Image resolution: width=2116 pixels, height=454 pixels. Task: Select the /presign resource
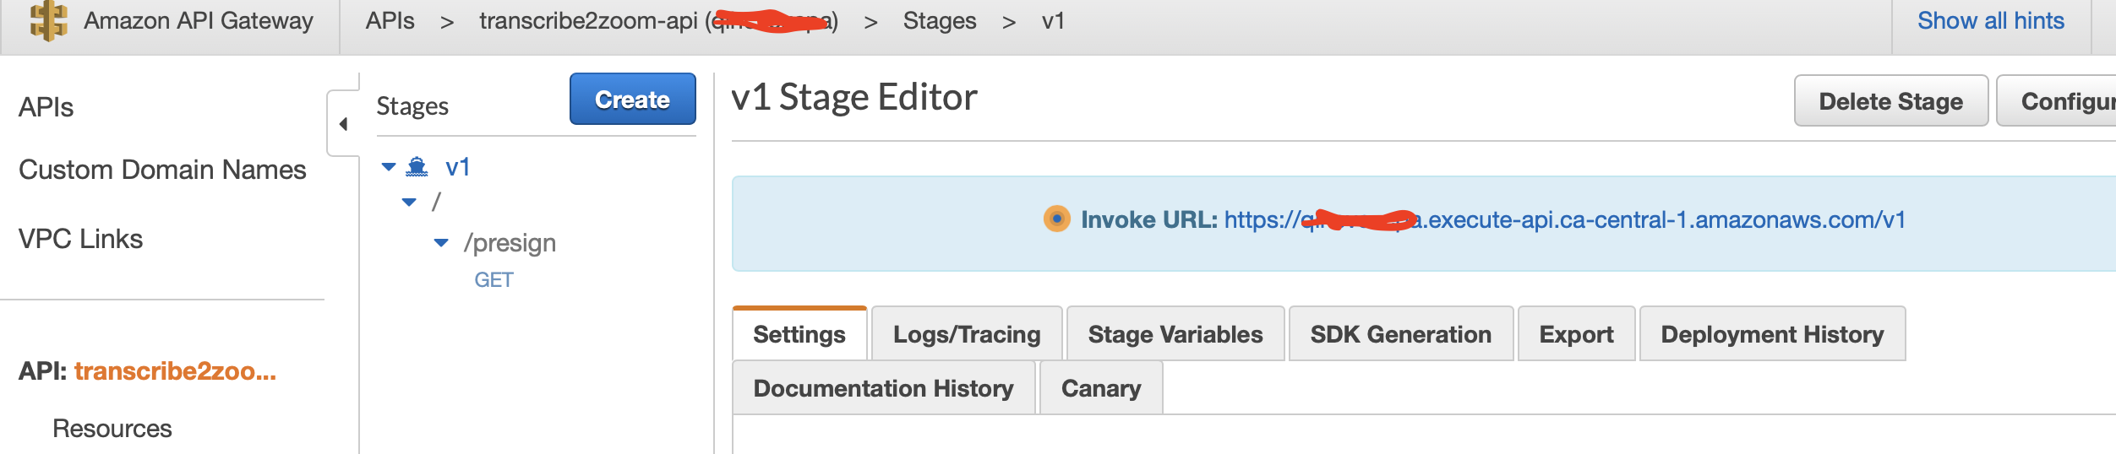point(510,243)
